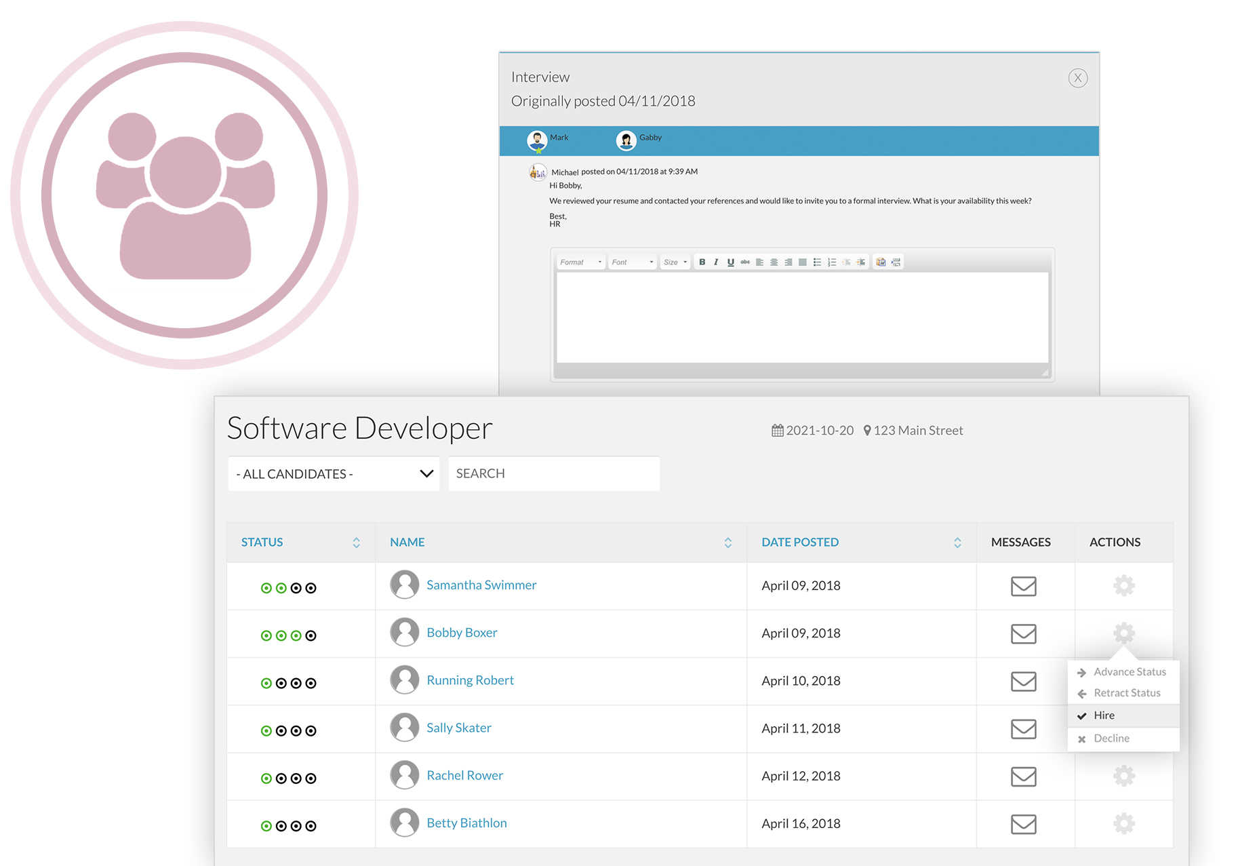Open Samantha Swimmer's profile link

(481, 585)
